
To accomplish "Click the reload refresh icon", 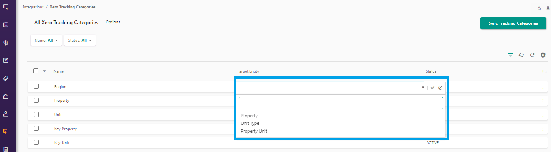I will 532,55.
